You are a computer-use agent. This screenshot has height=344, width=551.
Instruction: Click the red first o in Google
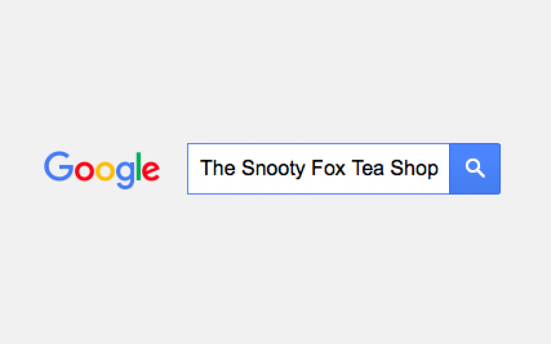84,170
